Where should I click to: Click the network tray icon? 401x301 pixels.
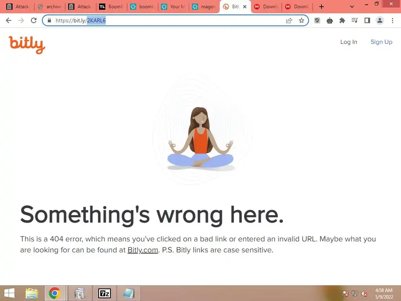click(x=355, y=294)
